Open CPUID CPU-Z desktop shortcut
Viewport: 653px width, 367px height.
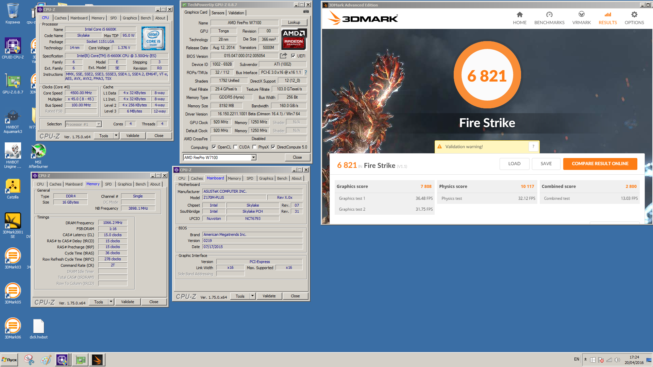[13, 48]
